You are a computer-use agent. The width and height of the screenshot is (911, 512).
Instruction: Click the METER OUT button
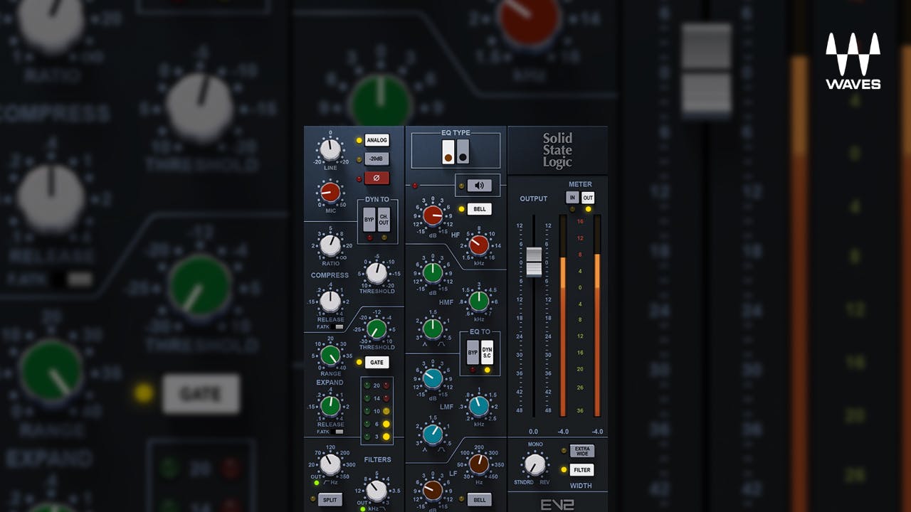click(x=588, y=198)
